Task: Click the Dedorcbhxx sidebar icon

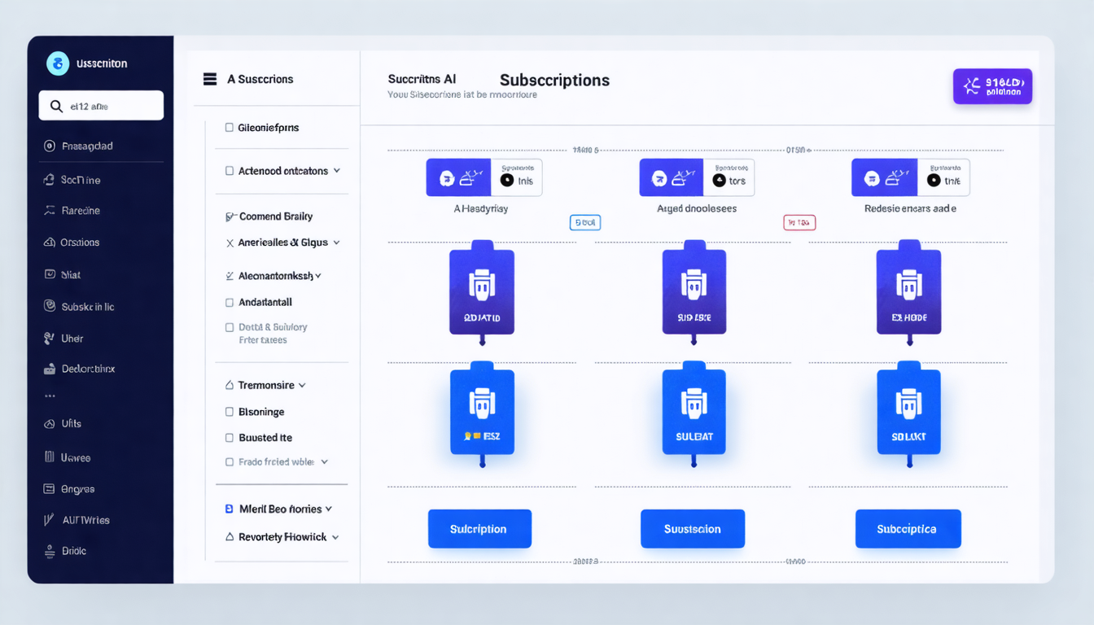Action: point(49,369)
